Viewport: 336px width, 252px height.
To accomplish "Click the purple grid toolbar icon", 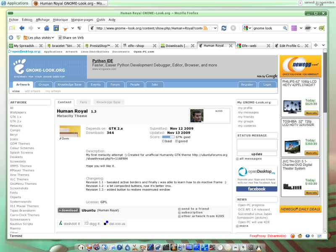I will tap(294, 28).
